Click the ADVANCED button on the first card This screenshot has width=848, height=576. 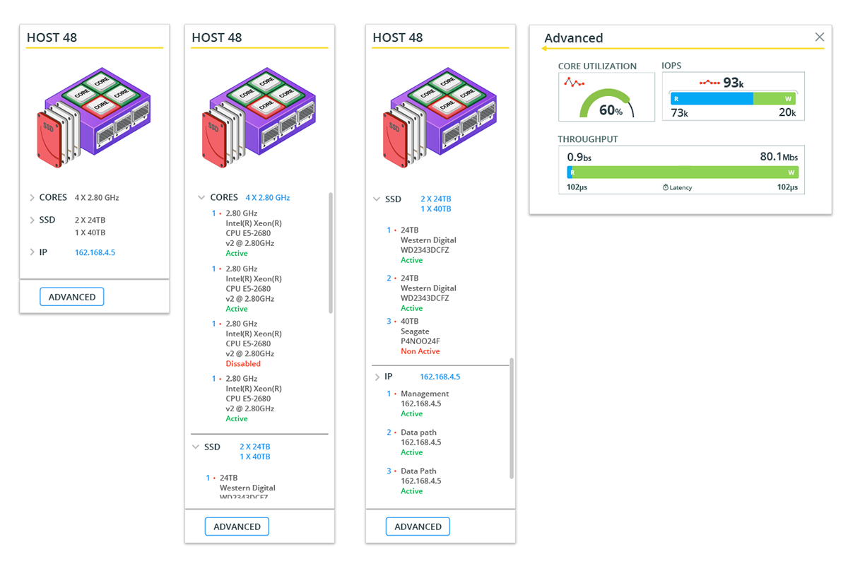coord(71,297)
